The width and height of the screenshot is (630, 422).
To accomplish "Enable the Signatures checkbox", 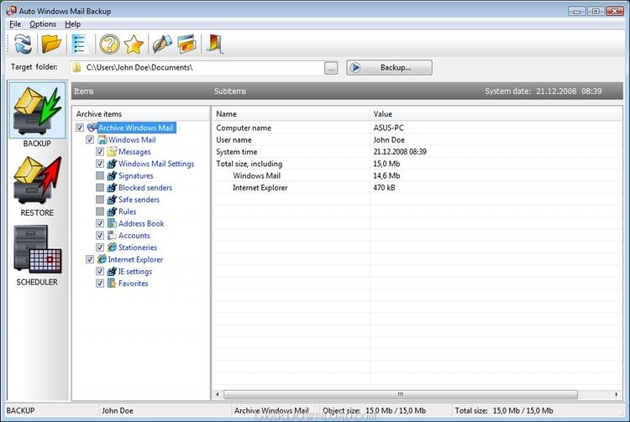I will click(100, 175).
